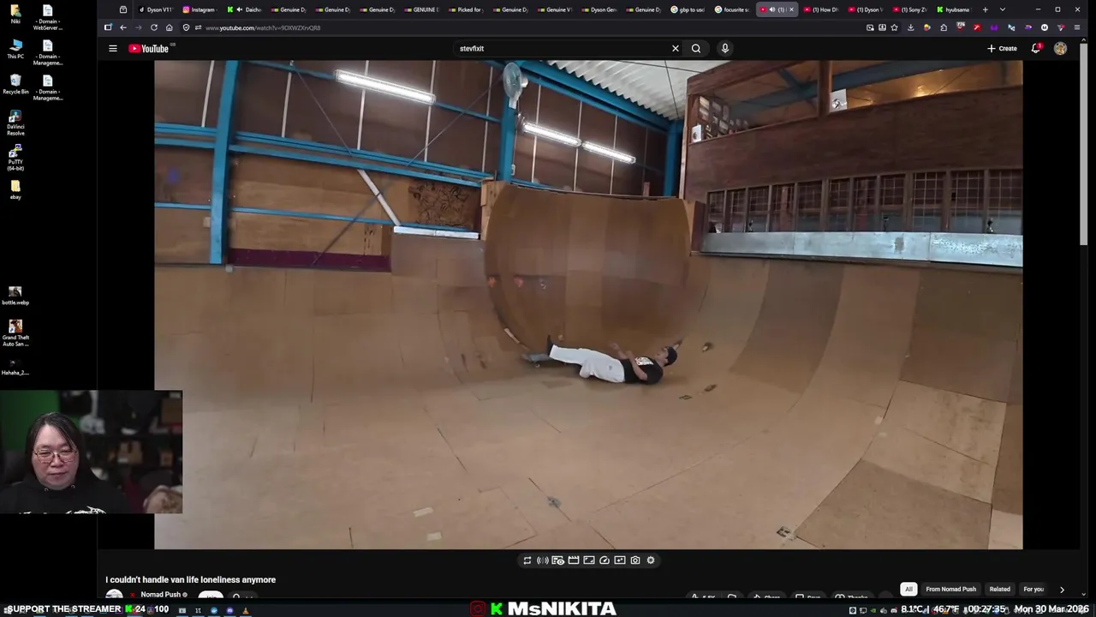The image size is (1096, 617).
Task: Select the Domain WebServer text file icon
Action: coord(48,16)
